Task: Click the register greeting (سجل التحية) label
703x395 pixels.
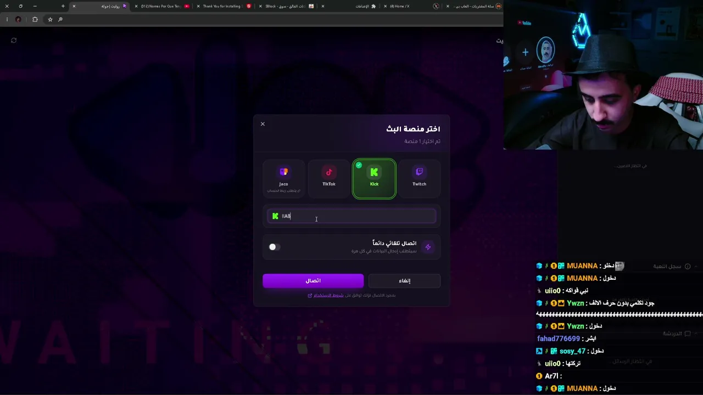Action: pyautogui.click(x=667, y=266)
